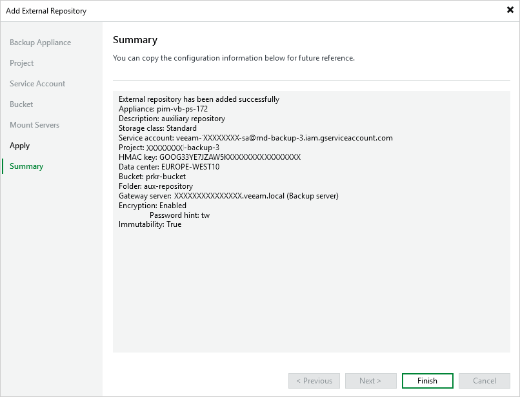The image size is (520, 397).
Task: Close the Add External Repository dialog
Action: click(510, 10)
